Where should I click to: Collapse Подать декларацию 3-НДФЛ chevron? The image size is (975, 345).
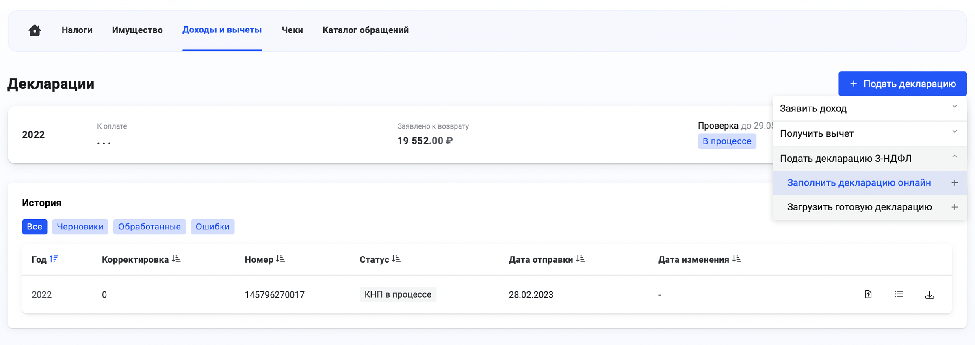[955, 157]
